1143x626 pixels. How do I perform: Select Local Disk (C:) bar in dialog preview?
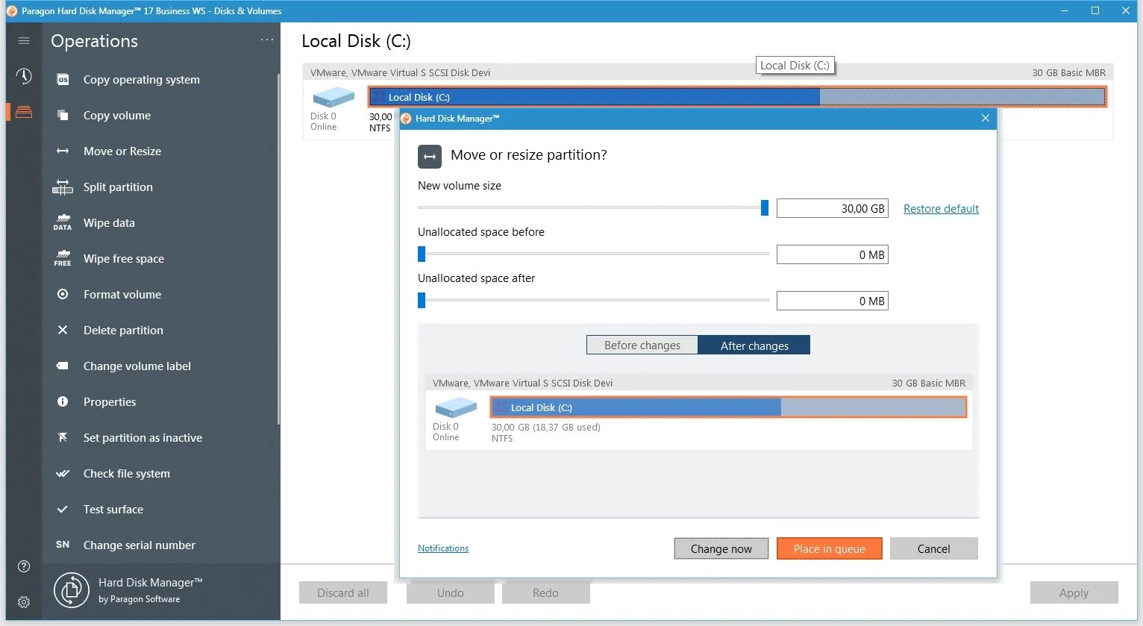[x=728, y=407]
